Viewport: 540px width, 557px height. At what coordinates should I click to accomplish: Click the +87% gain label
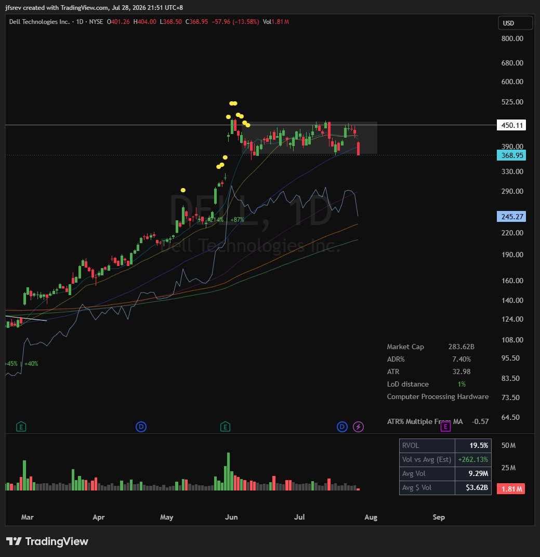237,220
